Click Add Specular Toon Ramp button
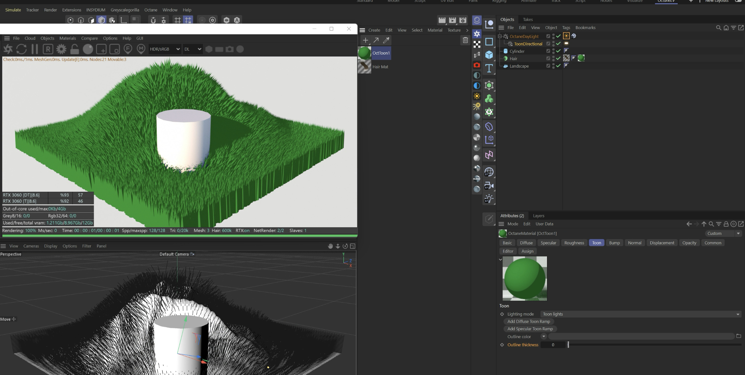The width and height of the screenshot is (745, 375). [530, 329]
